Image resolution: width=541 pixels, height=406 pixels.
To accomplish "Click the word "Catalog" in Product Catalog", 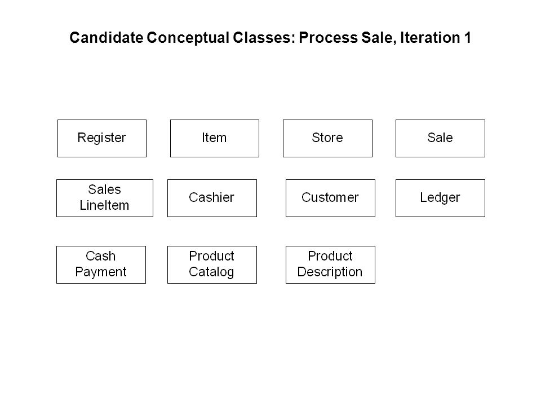I will point(211,272).
